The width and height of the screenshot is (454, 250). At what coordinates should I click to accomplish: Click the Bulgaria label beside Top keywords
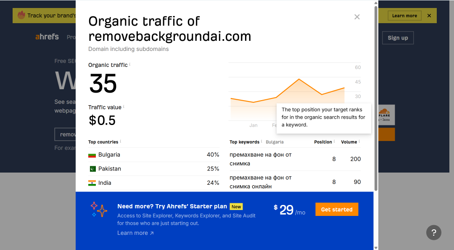pyautogui.click(x=275, y=142)
